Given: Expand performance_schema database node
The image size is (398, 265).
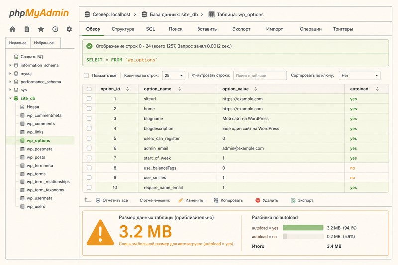Looking at the screenshot, I should [x=10, y=82].
